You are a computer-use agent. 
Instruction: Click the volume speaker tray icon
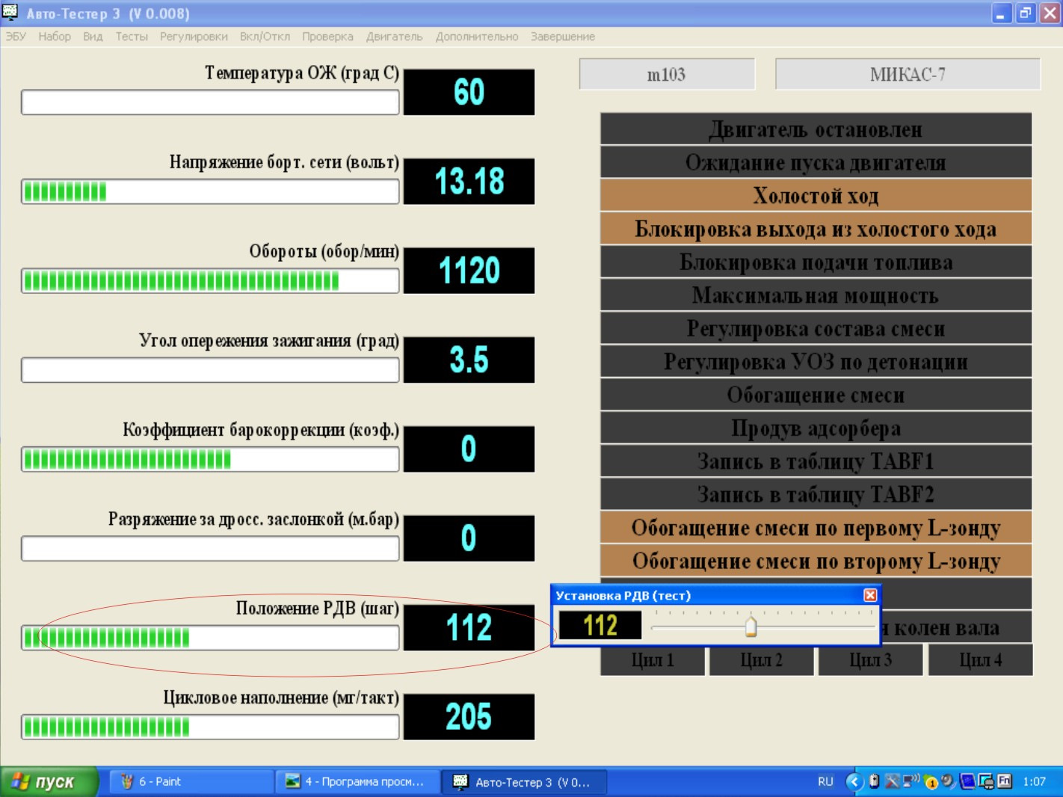click(x=948, y=781)
